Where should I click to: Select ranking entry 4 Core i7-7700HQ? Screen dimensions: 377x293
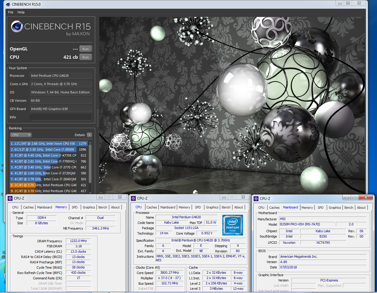[x=48, y=161]
